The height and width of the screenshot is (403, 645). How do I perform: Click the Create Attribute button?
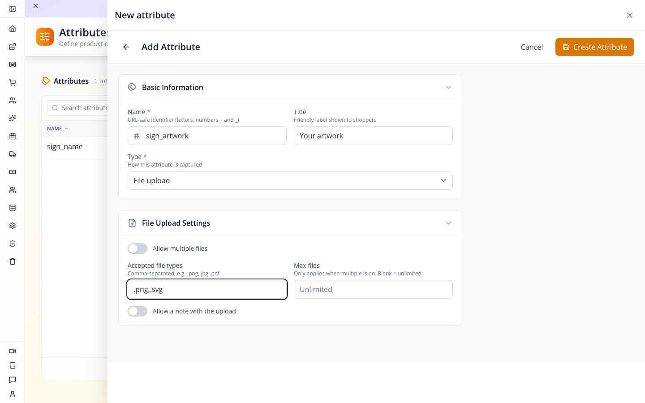(x=595, y=47)
